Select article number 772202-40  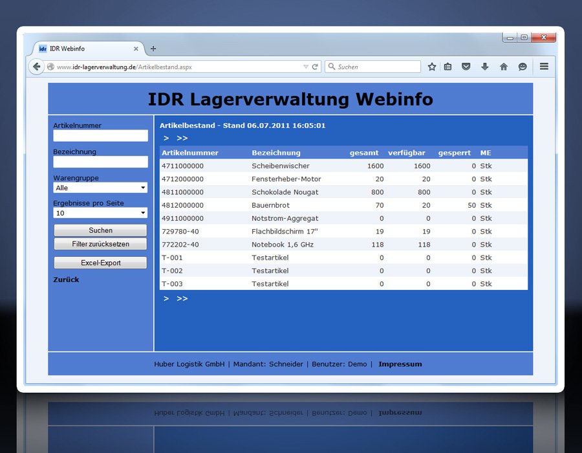pos(180,245)
